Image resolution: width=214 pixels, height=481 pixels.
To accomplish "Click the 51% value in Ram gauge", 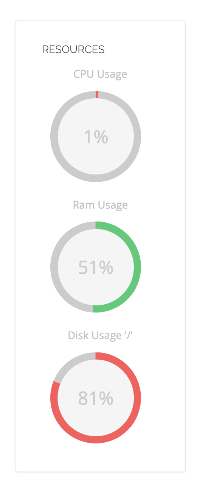I will [96, 267].
